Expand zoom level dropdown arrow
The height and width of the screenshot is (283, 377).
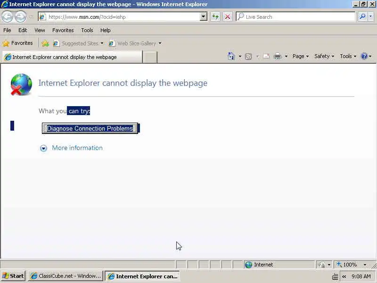[x=365, y=265]
